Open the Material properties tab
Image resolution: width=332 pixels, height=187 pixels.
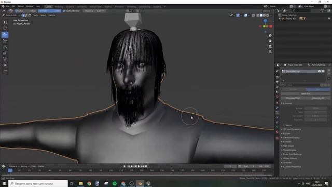pos(277,132)
